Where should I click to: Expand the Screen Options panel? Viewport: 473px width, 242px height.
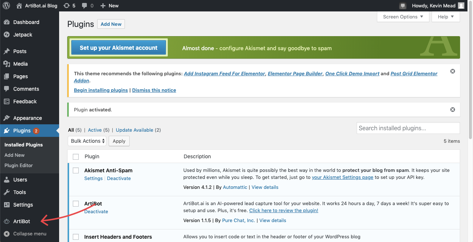(403, 17)
